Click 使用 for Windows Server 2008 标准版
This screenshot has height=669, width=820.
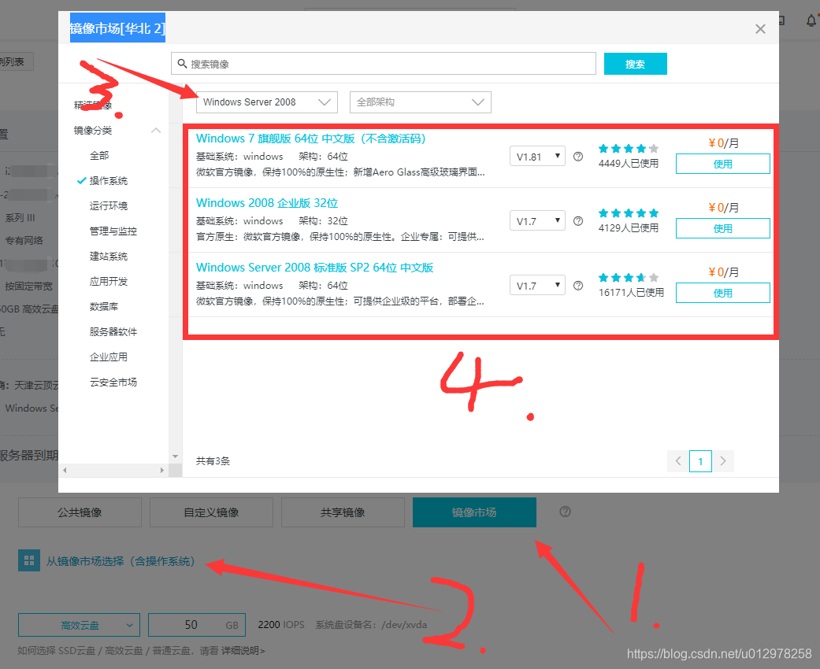pyautogui.click(x=723, y=293)
